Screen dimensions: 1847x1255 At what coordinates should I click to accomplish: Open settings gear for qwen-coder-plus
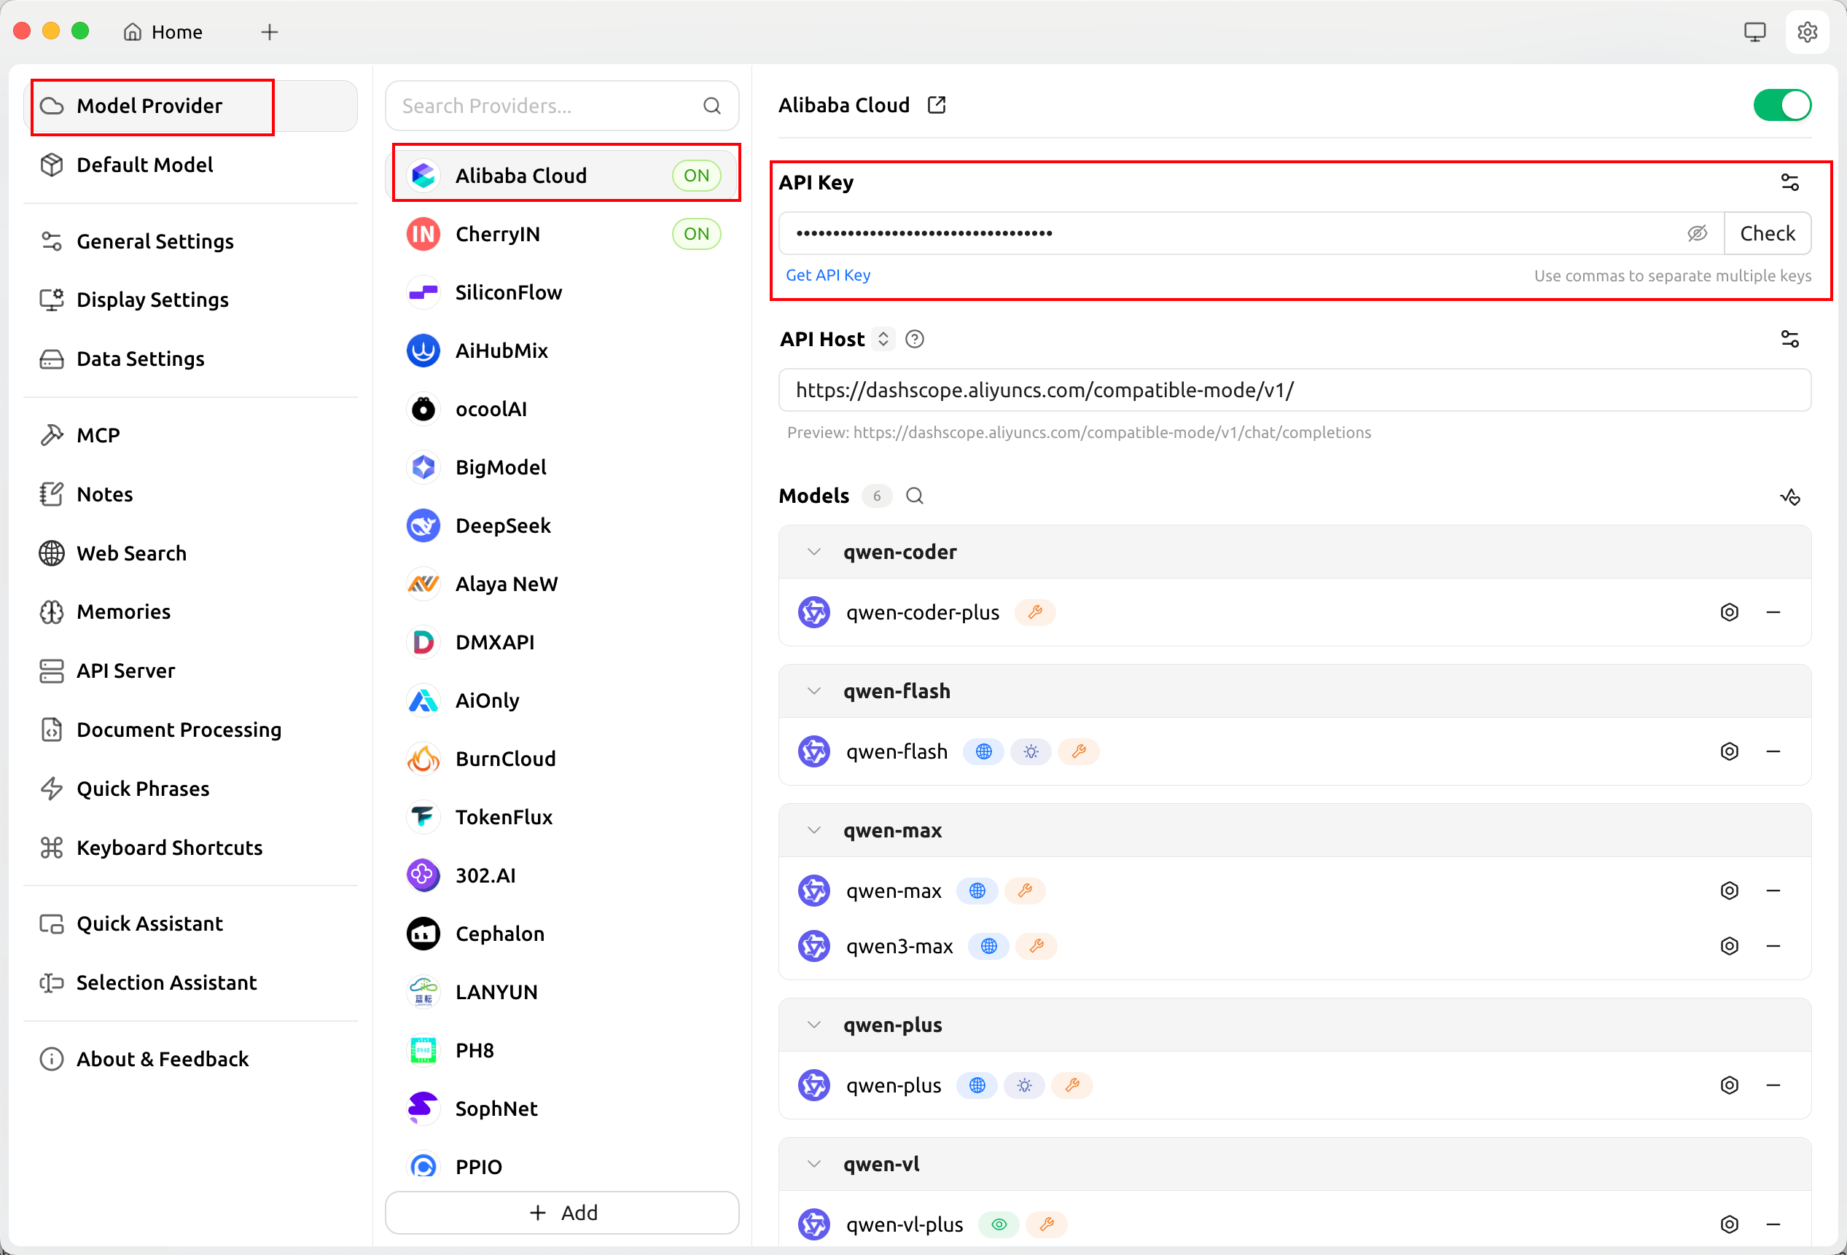1729,612
